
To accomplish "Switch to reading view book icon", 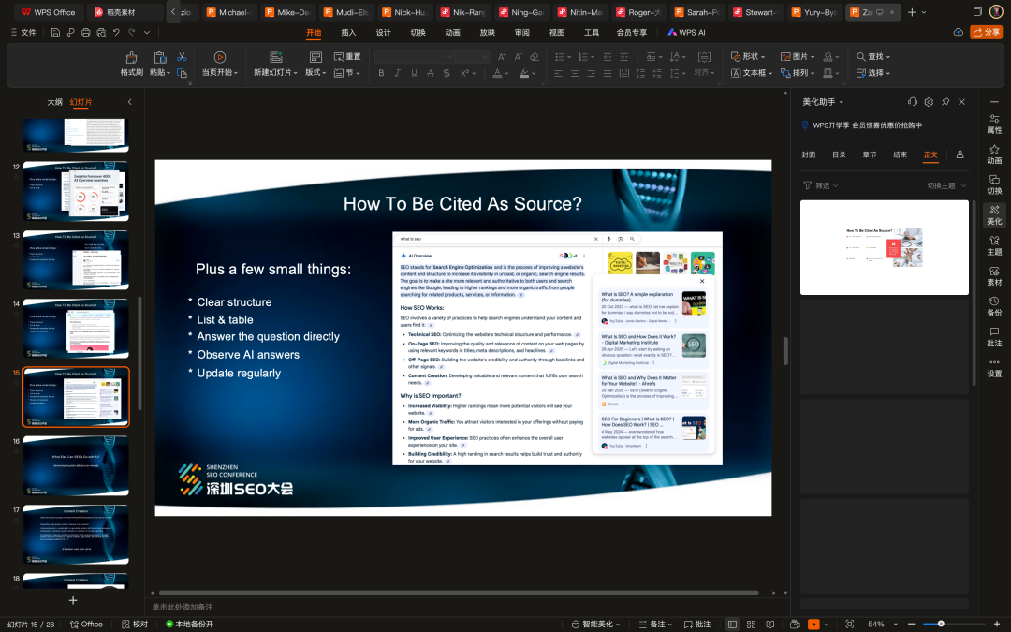I will click(769, 624).
